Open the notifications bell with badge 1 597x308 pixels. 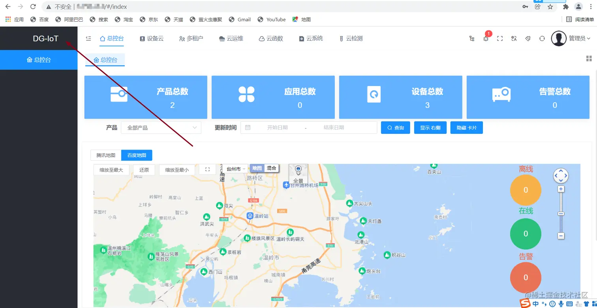coord(486,38)
